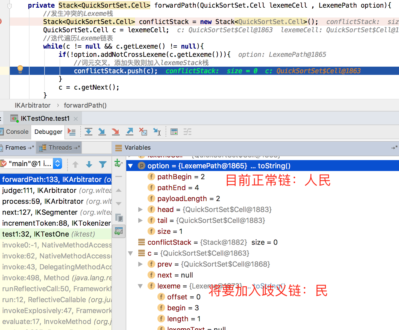
Task: Click the New Watch glasses icon
Action: tap(118, 163)
